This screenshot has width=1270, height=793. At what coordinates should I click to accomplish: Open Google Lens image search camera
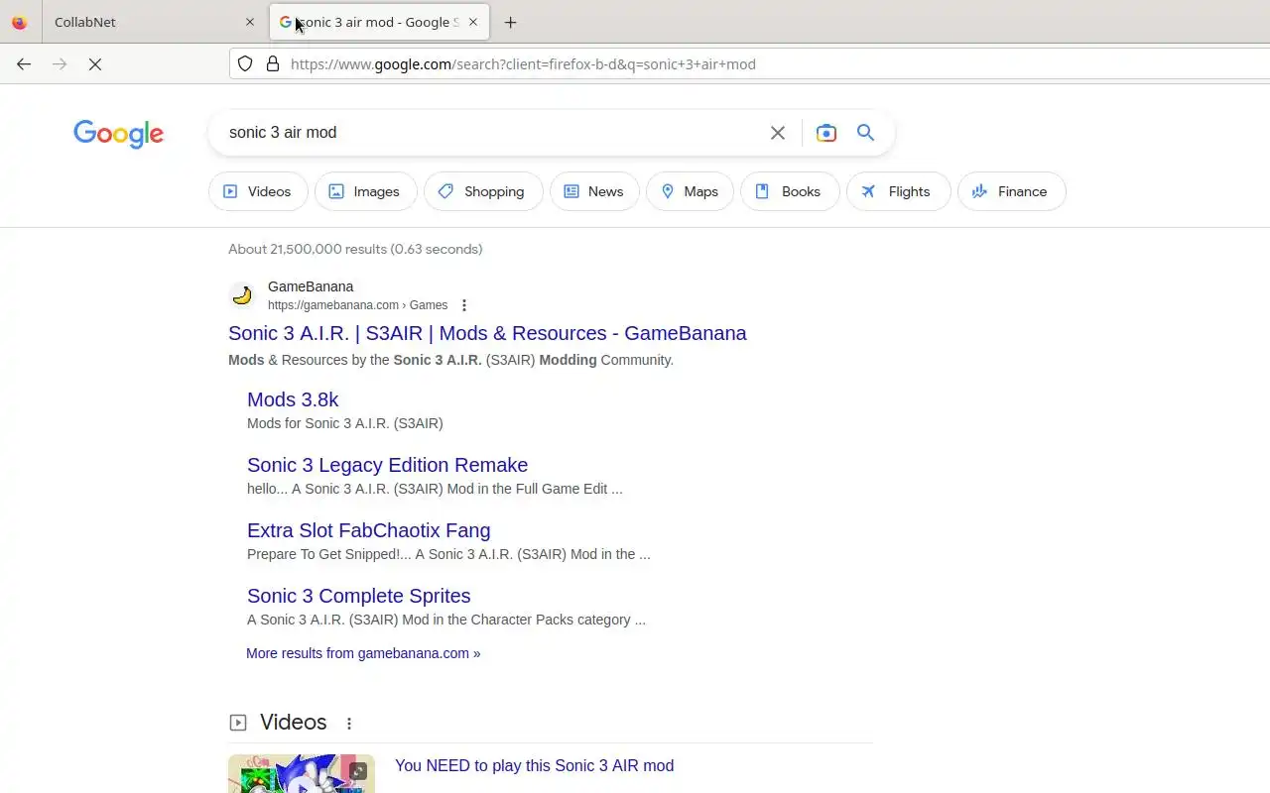825,132
